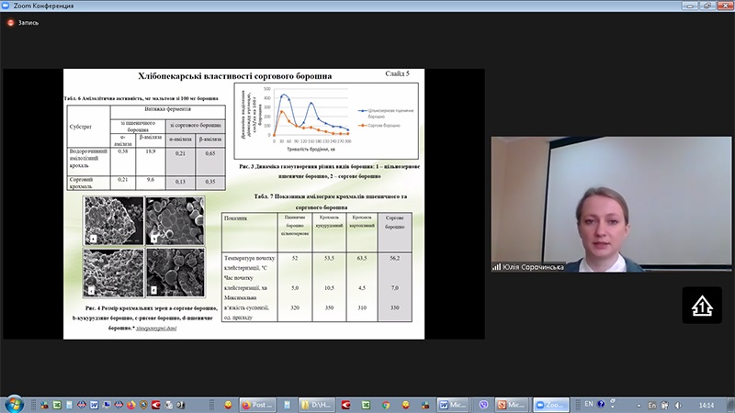Open the Windows Start menu

[13, 404]
